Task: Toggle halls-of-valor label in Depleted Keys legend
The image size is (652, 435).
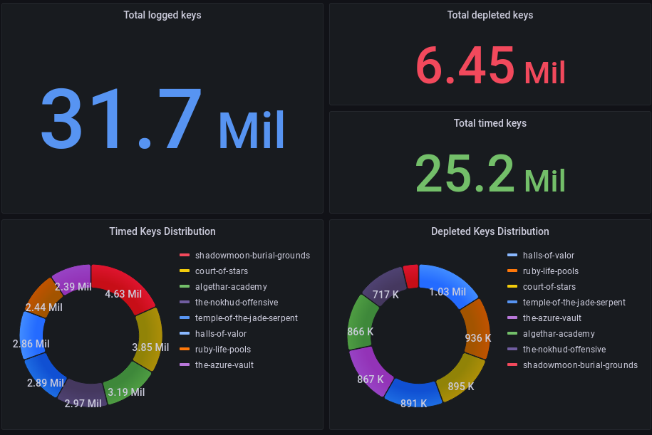Action: click(549, 255)
